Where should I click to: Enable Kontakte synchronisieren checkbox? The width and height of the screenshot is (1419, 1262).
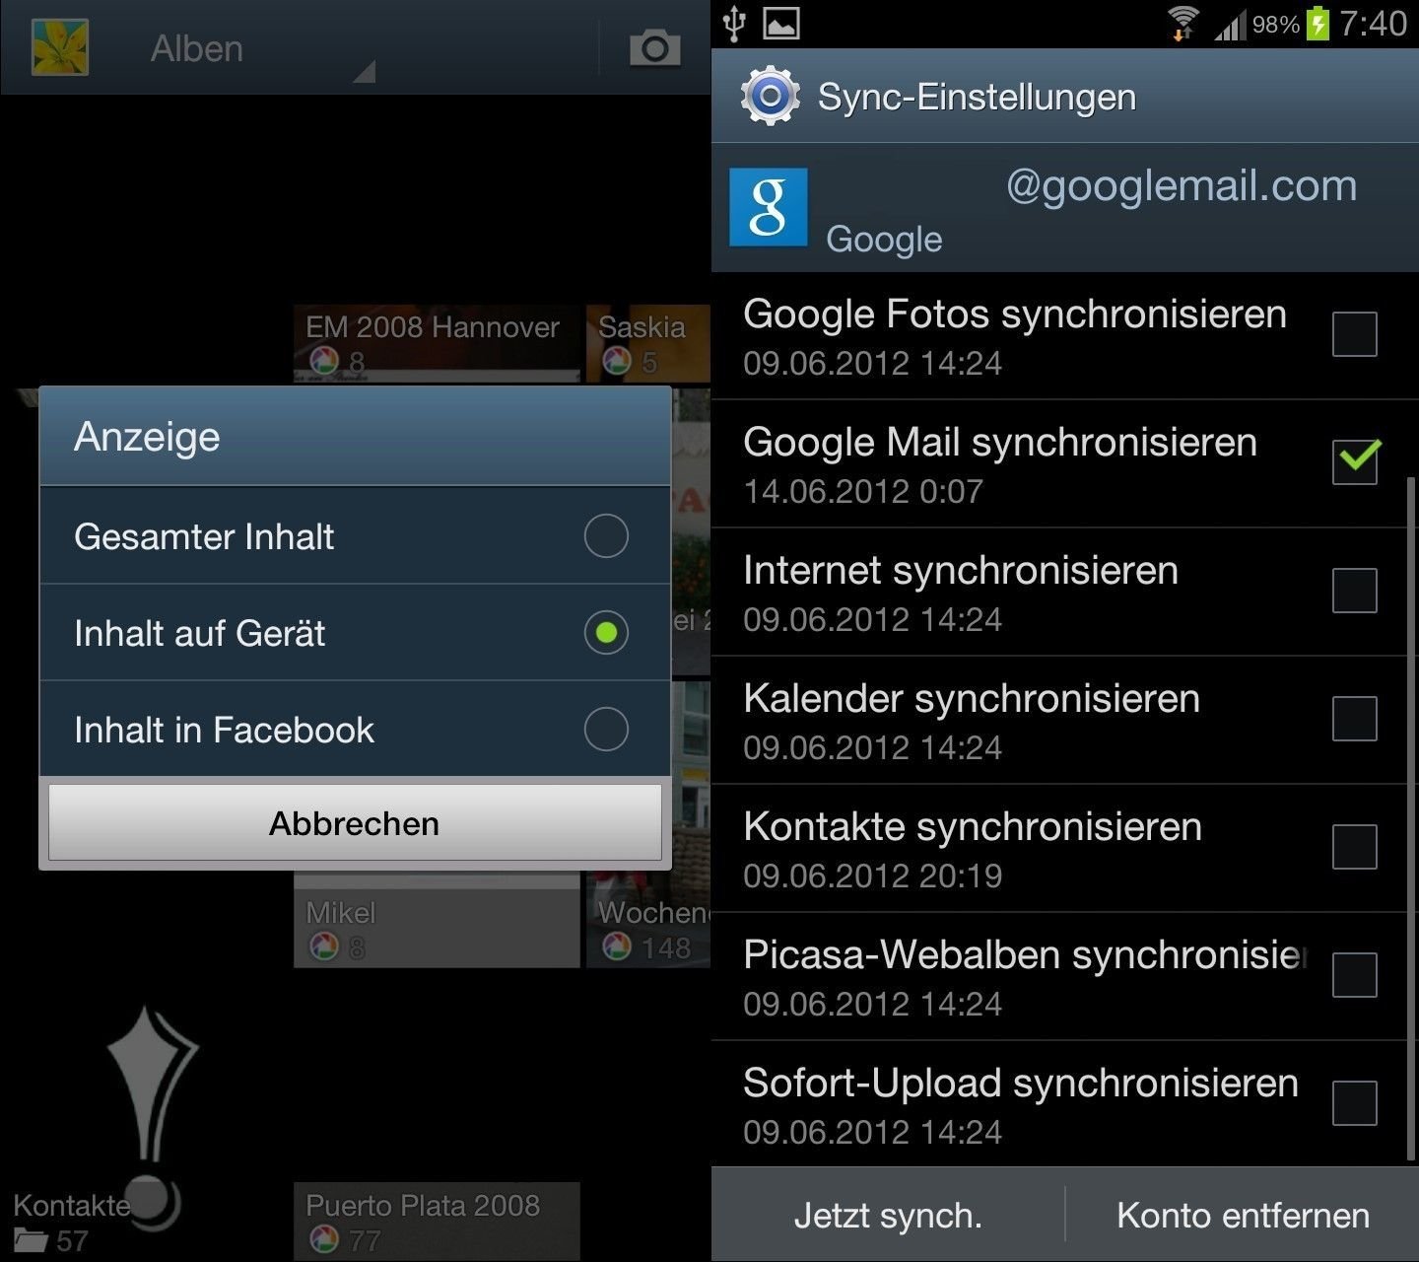coord(1354,847)
